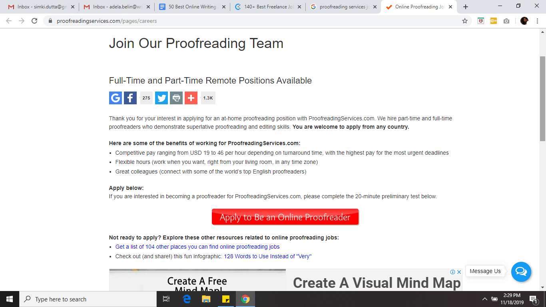Switch to the 50 Best Online Writing tab

pyautogui.click(x=192, y=7)
